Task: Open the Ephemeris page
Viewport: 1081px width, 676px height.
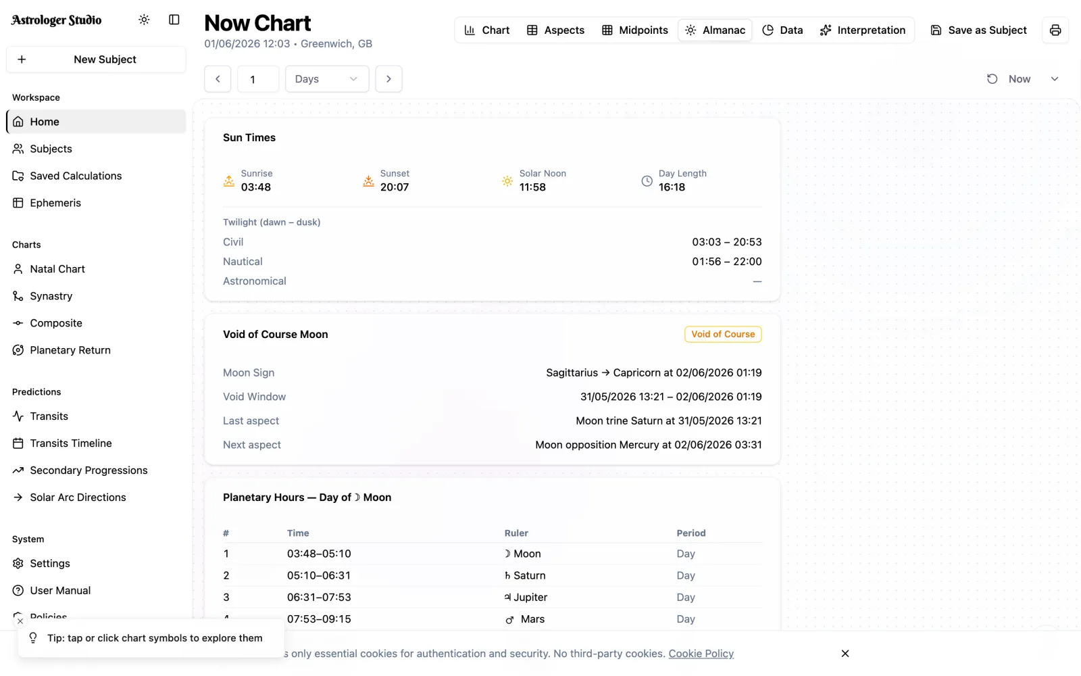Action: pyautogui.click(x=96, y=203)
